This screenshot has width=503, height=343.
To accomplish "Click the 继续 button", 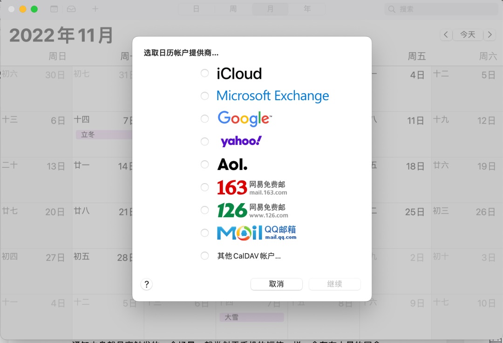I will [334, 284].
